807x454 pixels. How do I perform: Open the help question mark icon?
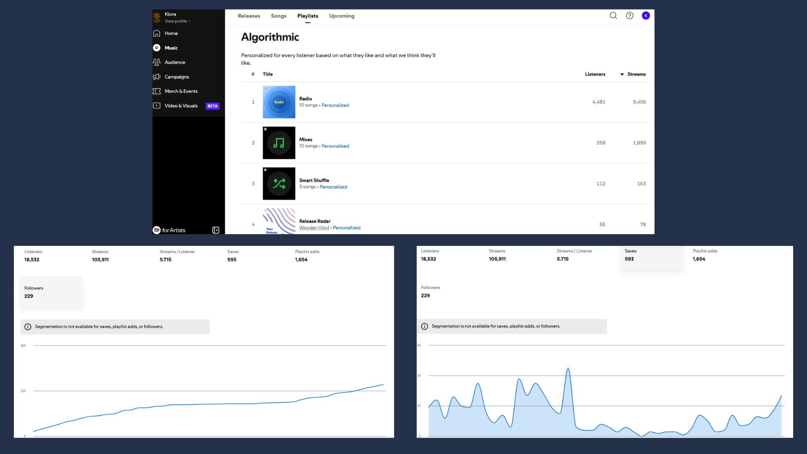[630, 16]
